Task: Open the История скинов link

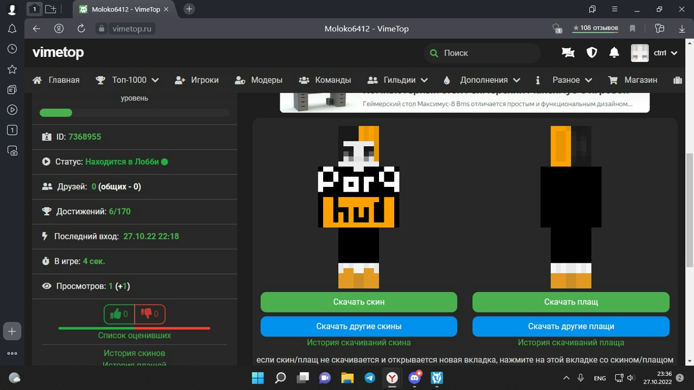Action: (x=134, y=353)
